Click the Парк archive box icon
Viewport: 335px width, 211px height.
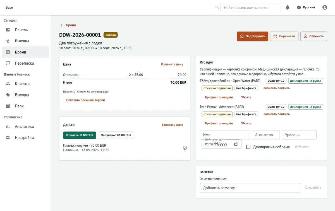(8, 106)
